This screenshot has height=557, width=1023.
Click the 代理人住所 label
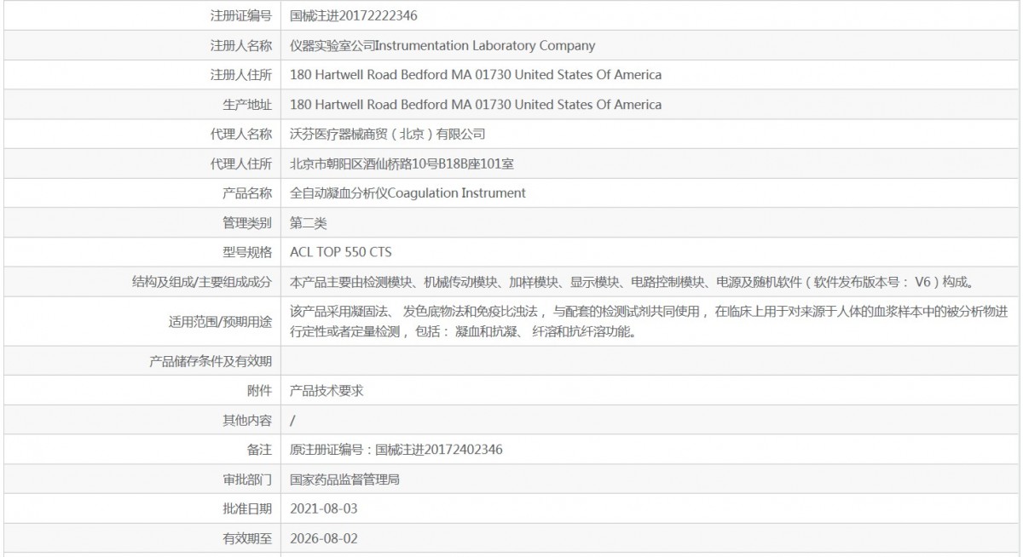point(241,164)
